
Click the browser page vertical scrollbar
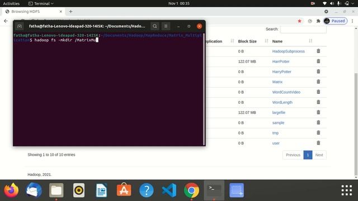356,124
